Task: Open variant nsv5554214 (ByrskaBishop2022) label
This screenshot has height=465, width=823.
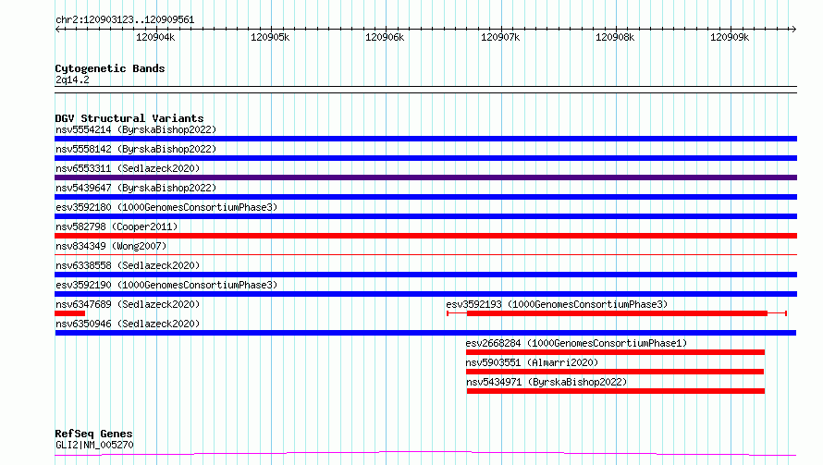Action: pos(136,129)
